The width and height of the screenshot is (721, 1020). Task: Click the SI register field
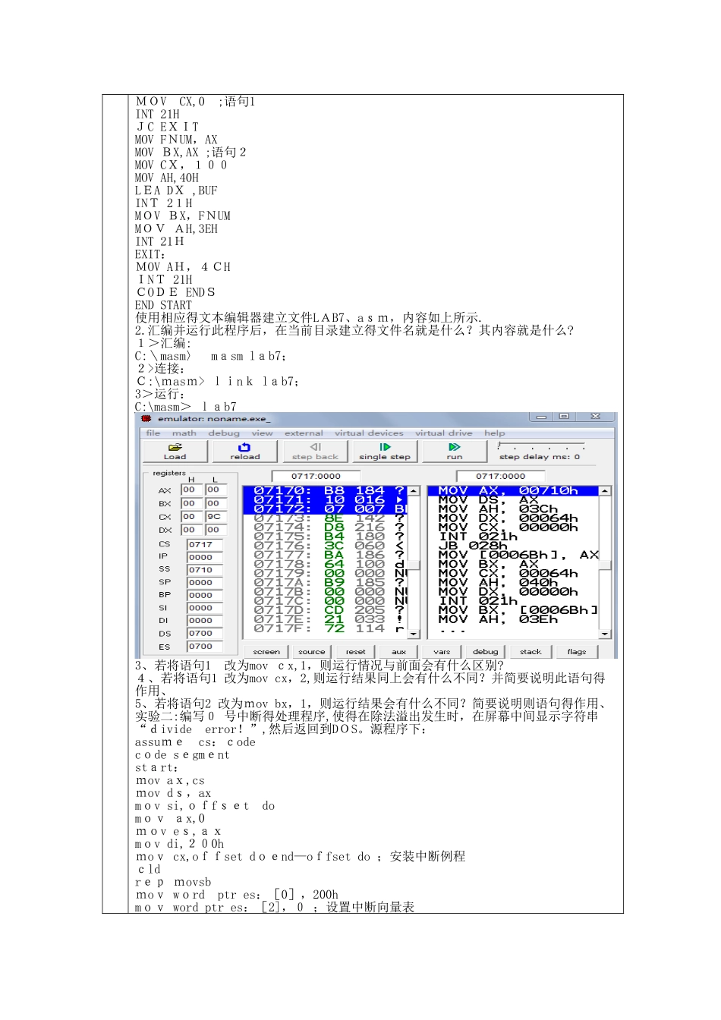click(205, 608)
